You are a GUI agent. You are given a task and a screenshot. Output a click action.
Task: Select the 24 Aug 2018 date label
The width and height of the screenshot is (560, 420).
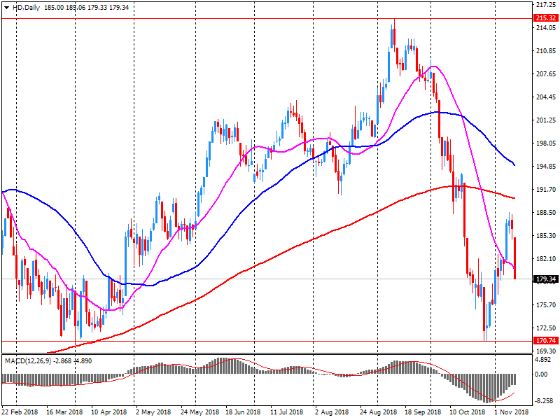(378, 412)
